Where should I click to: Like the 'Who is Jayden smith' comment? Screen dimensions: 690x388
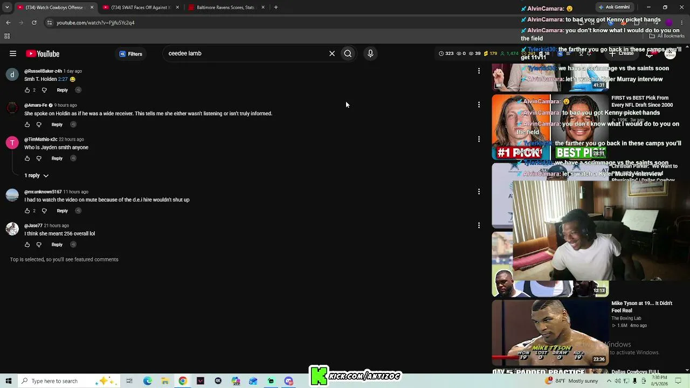pos(27,158)
